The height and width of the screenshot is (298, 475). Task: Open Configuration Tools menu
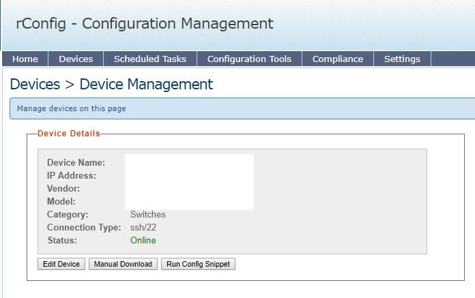coord(249,59)
